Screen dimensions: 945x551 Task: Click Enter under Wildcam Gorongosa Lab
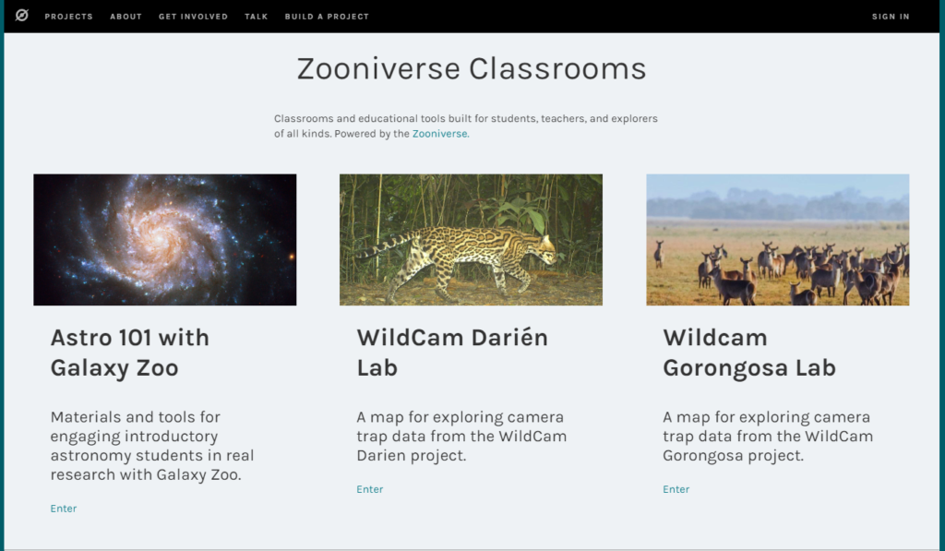click(x=676, y=489)
